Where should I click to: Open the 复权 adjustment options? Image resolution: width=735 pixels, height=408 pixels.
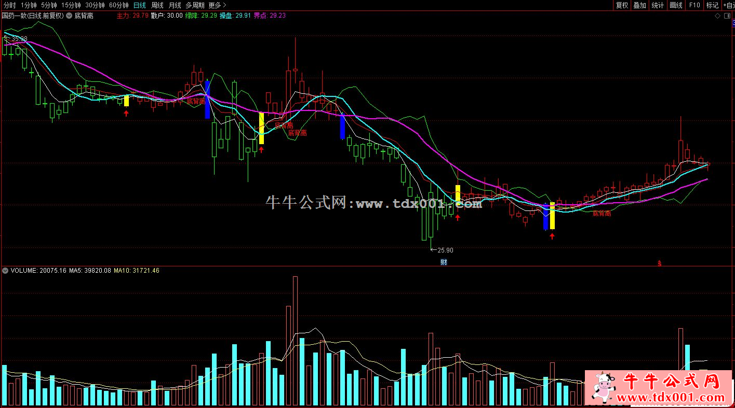pyautogui.click(x=622, y=5)
